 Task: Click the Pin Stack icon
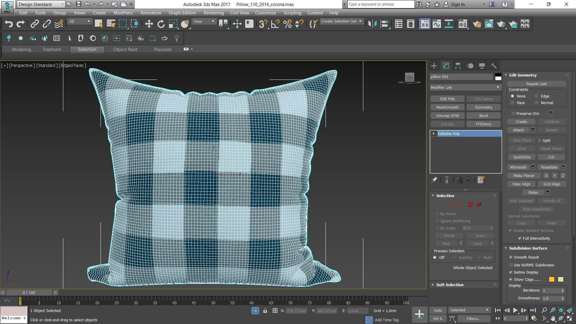434,180
